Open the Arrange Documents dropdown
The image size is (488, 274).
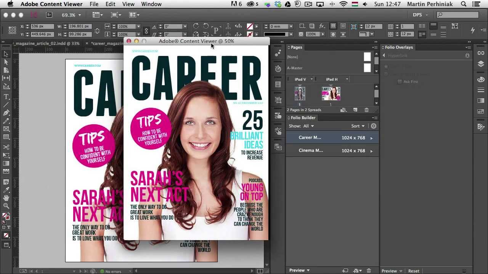point(135,15)
